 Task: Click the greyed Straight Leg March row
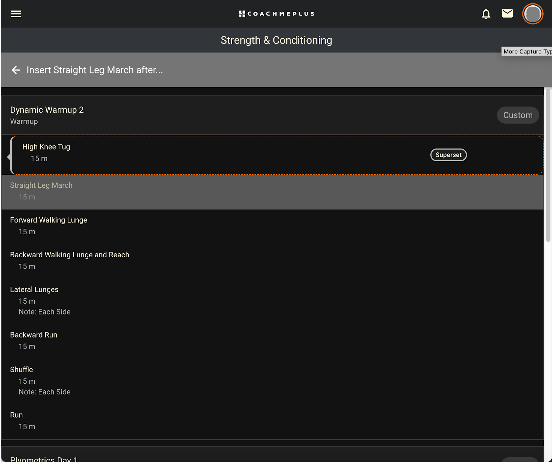click(273, 192)
